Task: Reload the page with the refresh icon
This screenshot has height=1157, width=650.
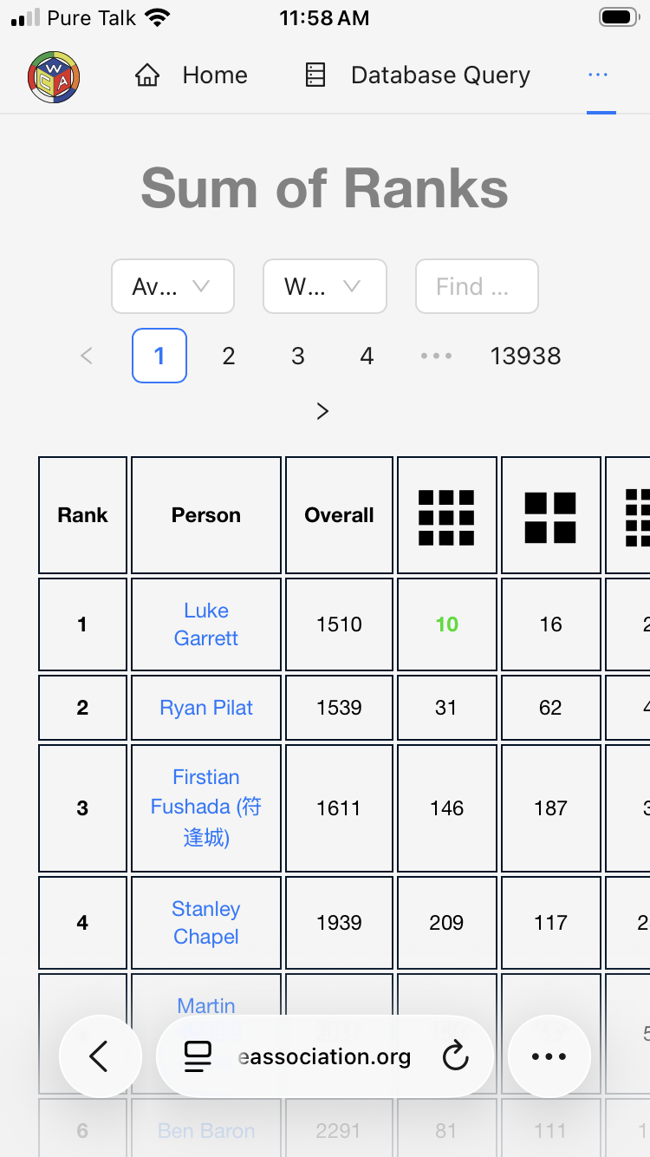Action: pyautogui.click(x=455, y=1056)
